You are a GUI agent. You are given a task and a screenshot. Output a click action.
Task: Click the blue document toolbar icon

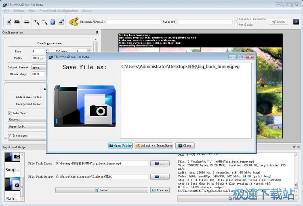[x=53, y=22]
